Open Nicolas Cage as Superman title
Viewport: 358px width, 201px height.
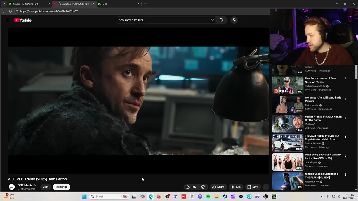click(x=321, y=176)
